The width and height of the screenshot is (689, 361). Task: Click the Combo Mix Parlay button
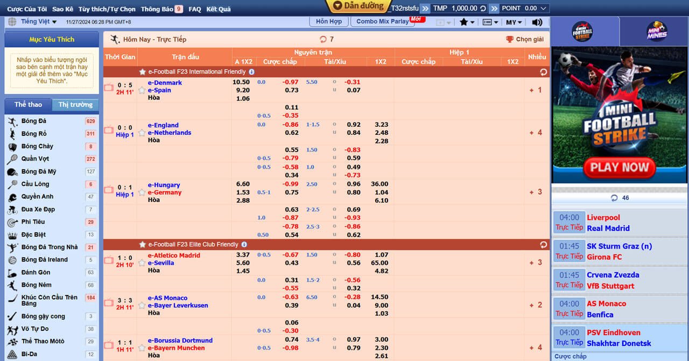click(382, 21)
